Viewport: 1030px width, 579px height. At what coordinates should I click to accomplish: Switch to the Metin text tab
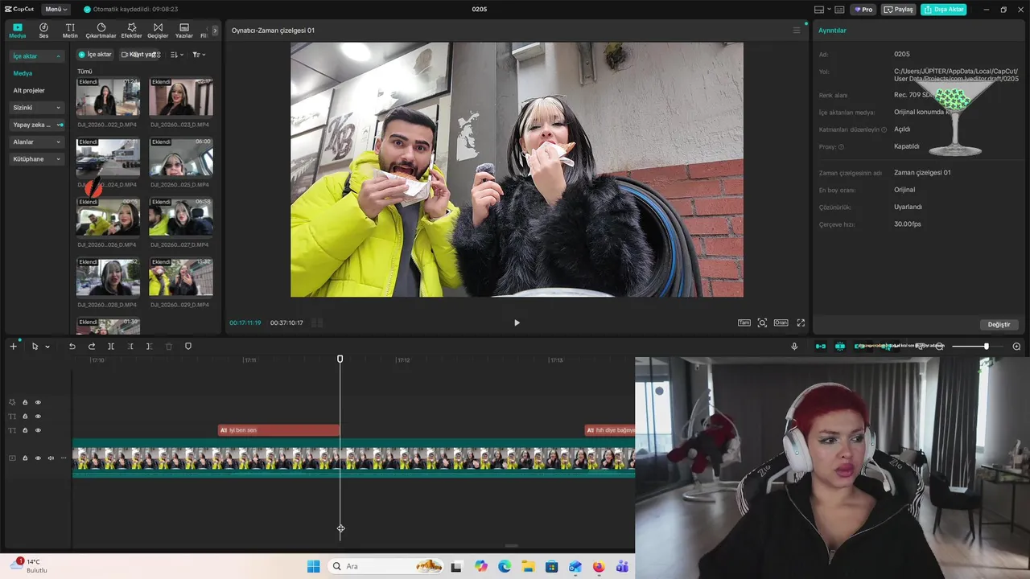point(70,31)
